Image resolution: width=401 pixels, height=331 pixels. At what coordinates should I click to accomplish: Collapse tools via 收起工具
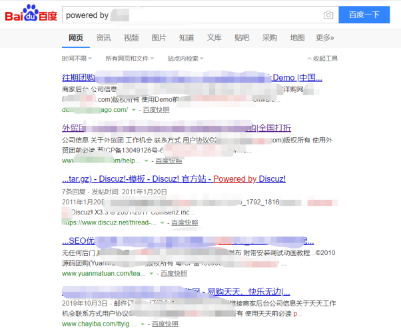tap(322, 59)
